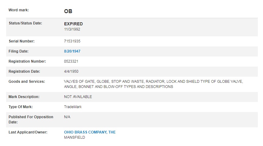
Task: Click the Last Applicant/Owner label
Action: coord(28,132)
